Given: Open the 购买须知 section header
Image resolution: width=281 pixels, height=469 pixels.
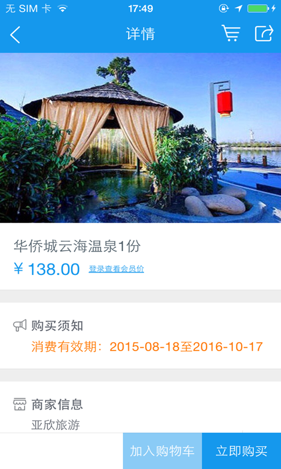Looking at the screenshot, I should pos(57,325).
